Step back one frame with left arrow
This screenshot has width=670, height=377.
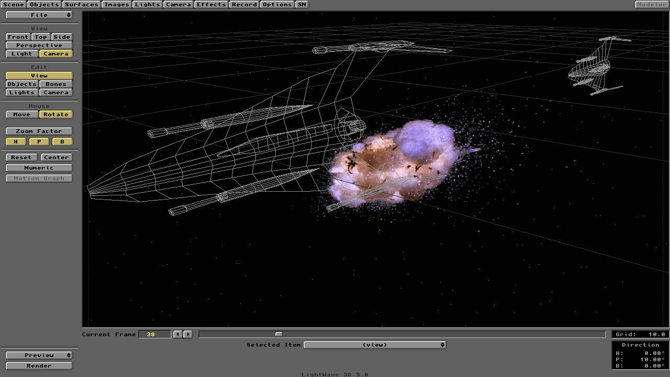pos(178,334)
